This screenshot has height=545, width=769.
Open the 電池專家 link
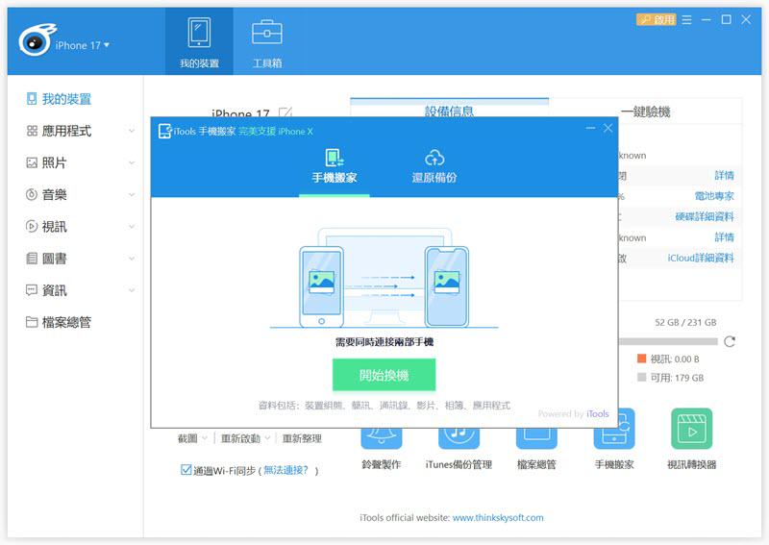click(714, 196)
